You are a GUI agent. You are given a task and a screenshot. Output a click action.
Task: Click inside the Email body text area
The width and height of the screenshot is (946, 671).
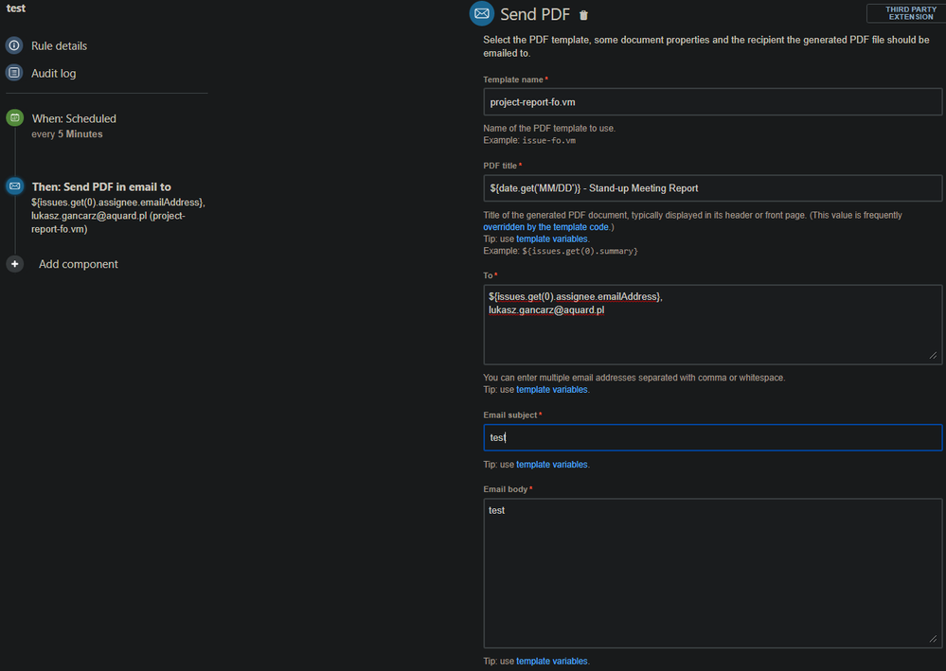[x=712, y=574]
